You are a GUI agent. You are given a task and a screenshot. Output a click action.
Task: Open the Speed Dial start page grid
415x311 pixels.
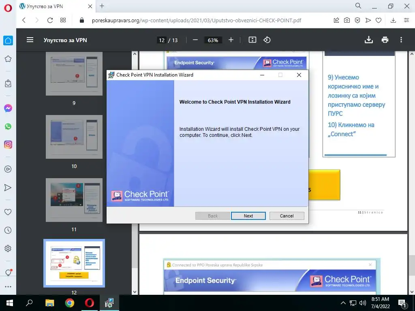click(x=63, y=20)
